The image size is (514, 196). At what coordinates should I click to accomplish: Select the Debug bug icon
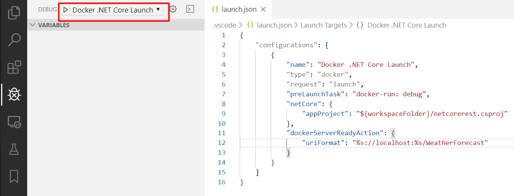tap(14, 94)
